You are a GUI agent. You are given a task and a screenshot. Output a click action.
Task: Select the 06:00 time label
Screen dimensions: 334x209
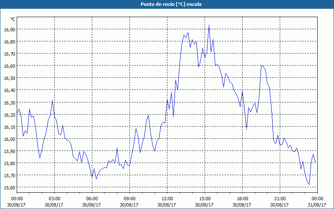point(92,199)
